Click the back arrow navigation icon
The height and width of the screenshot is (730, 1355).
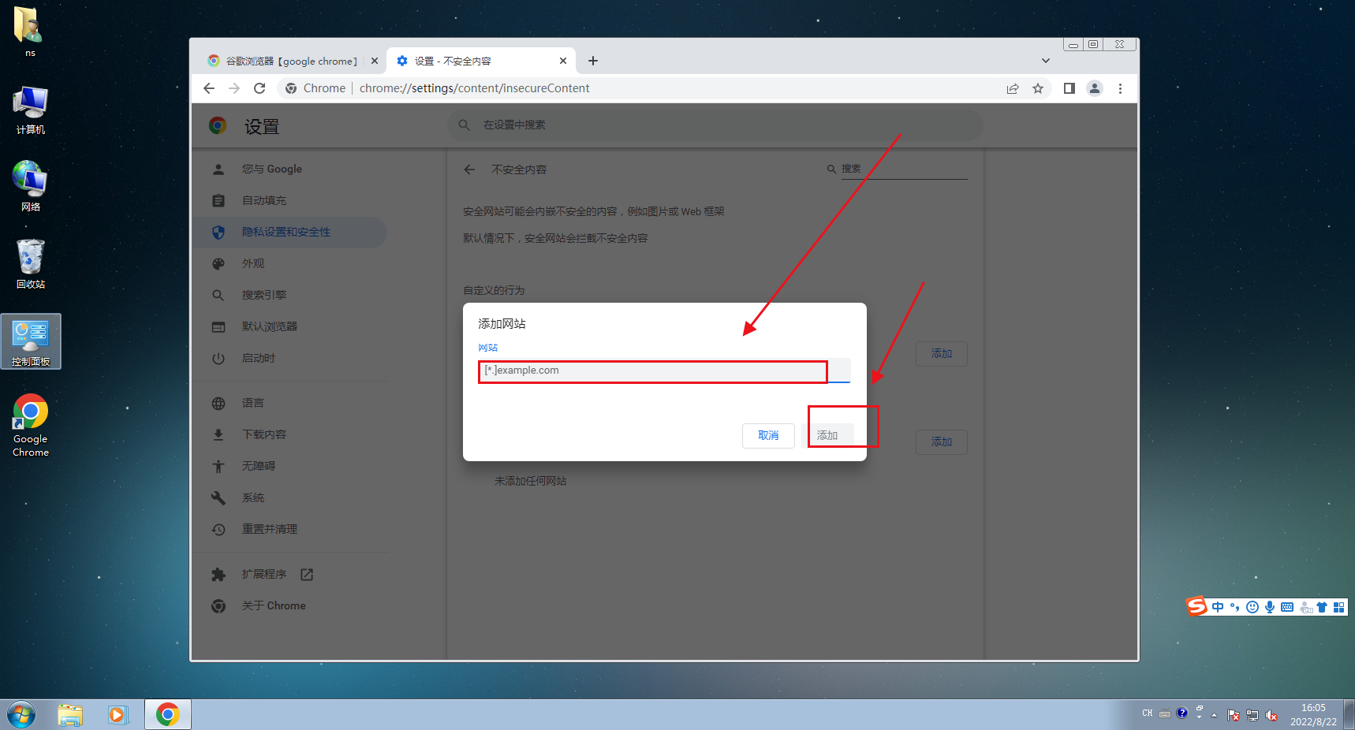pyautogui.click(x=209, y=88)
